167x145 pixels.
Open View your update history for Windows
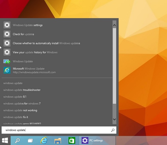[x=35, y=52]
